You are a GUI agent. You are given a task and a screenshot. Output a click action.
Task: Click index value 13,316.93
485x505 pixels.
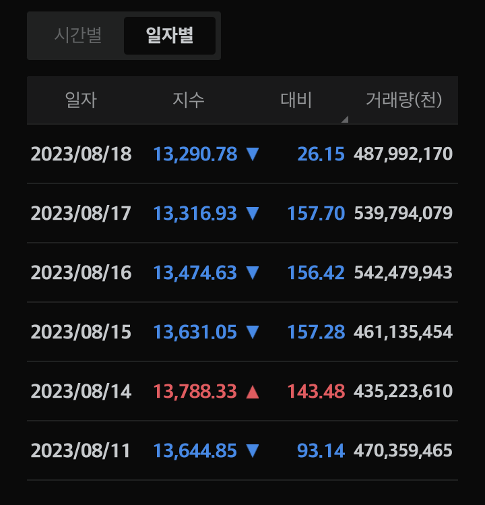click(195, 213)
